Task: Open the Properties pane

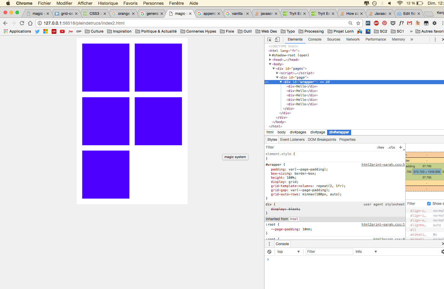Action: 347,140
